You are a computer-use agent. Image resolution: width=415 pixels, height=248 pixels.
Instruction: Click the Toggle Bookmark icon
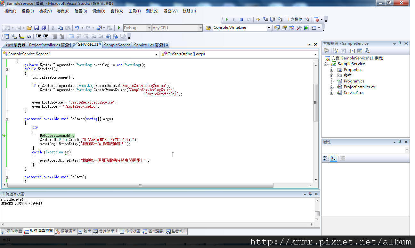(x=71, y=36)
